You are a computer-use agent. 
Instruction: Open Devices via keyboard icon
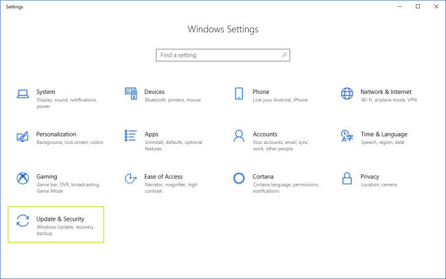(130, 93)
